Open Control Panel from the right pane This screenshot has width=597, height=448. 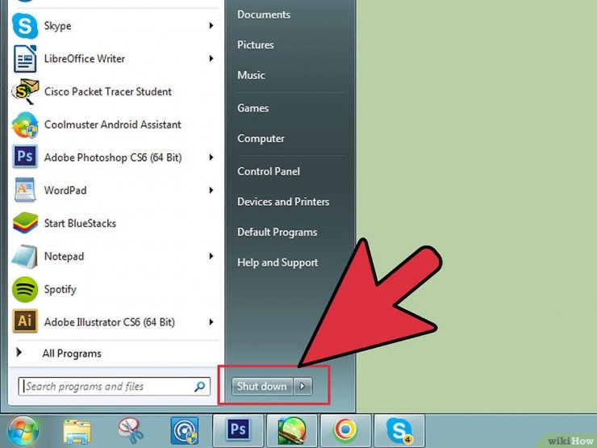coord(268,171)
